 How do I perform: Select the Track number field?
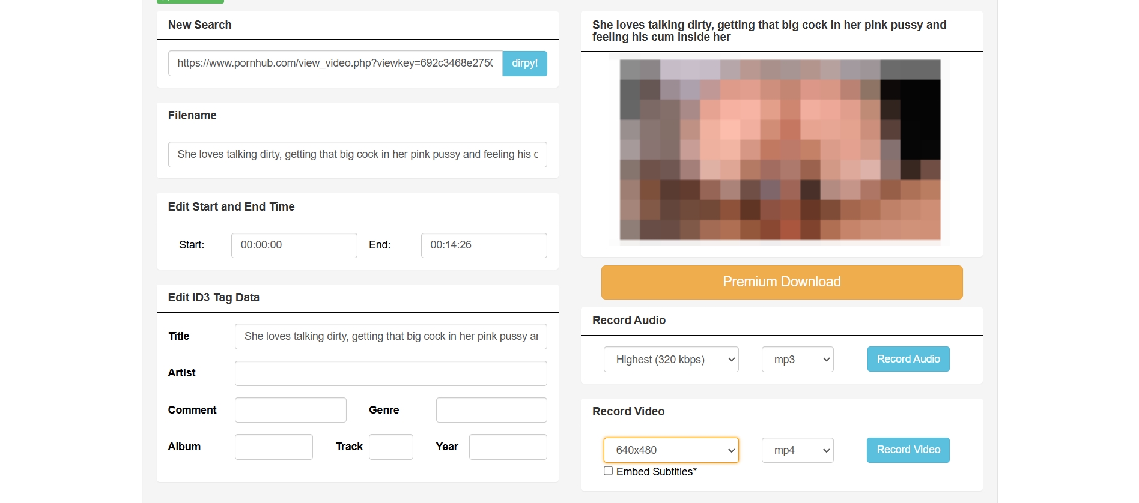390,447
